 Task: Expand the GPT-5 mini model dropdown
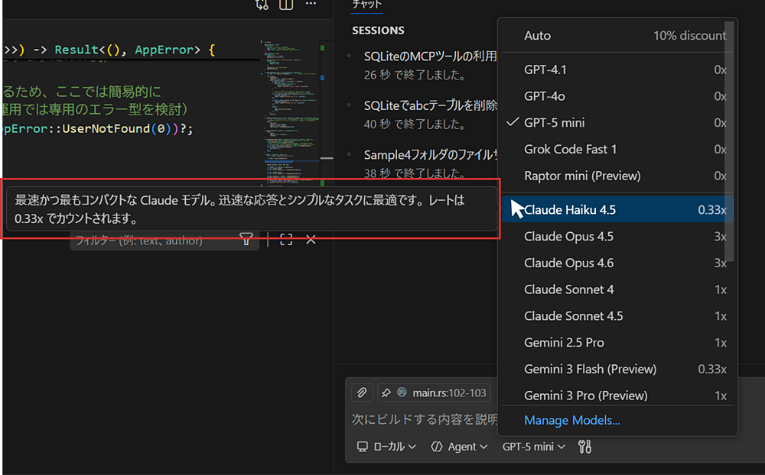533,447
